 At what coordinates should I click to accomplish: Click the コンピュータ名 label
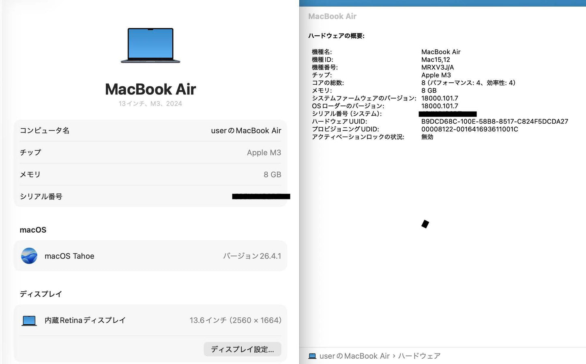45,131
